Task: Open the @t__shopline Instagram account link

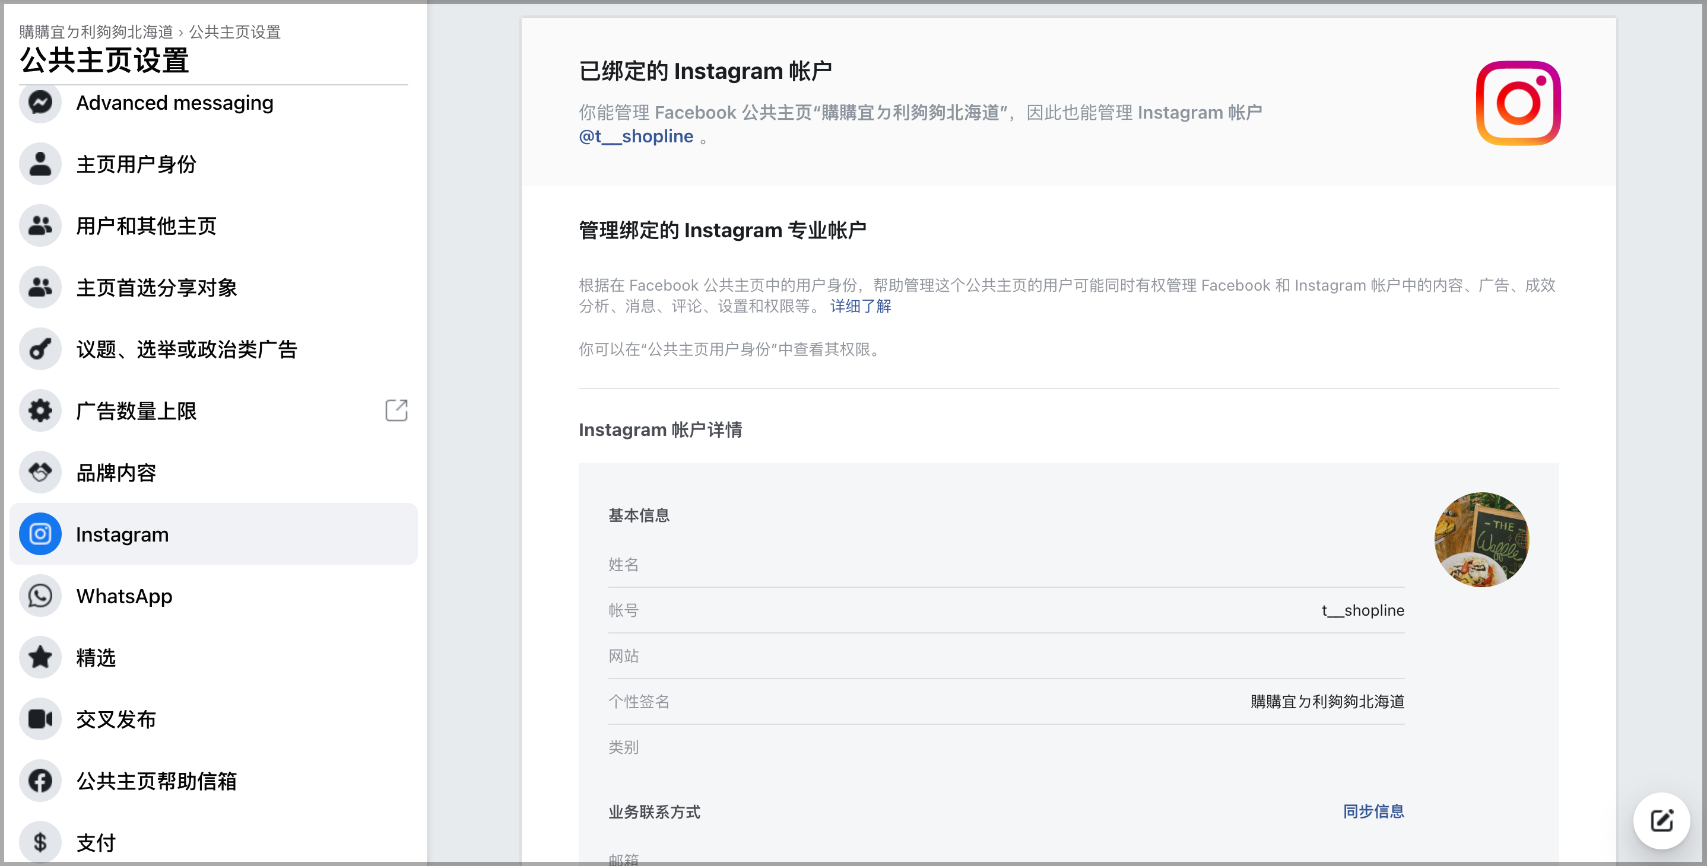Action: tap(636, 136)
